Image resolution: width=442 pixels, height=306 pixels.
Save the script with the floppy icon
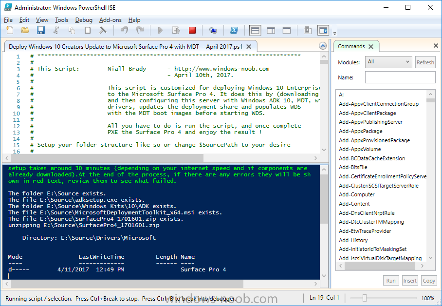[x=41, y=30]
